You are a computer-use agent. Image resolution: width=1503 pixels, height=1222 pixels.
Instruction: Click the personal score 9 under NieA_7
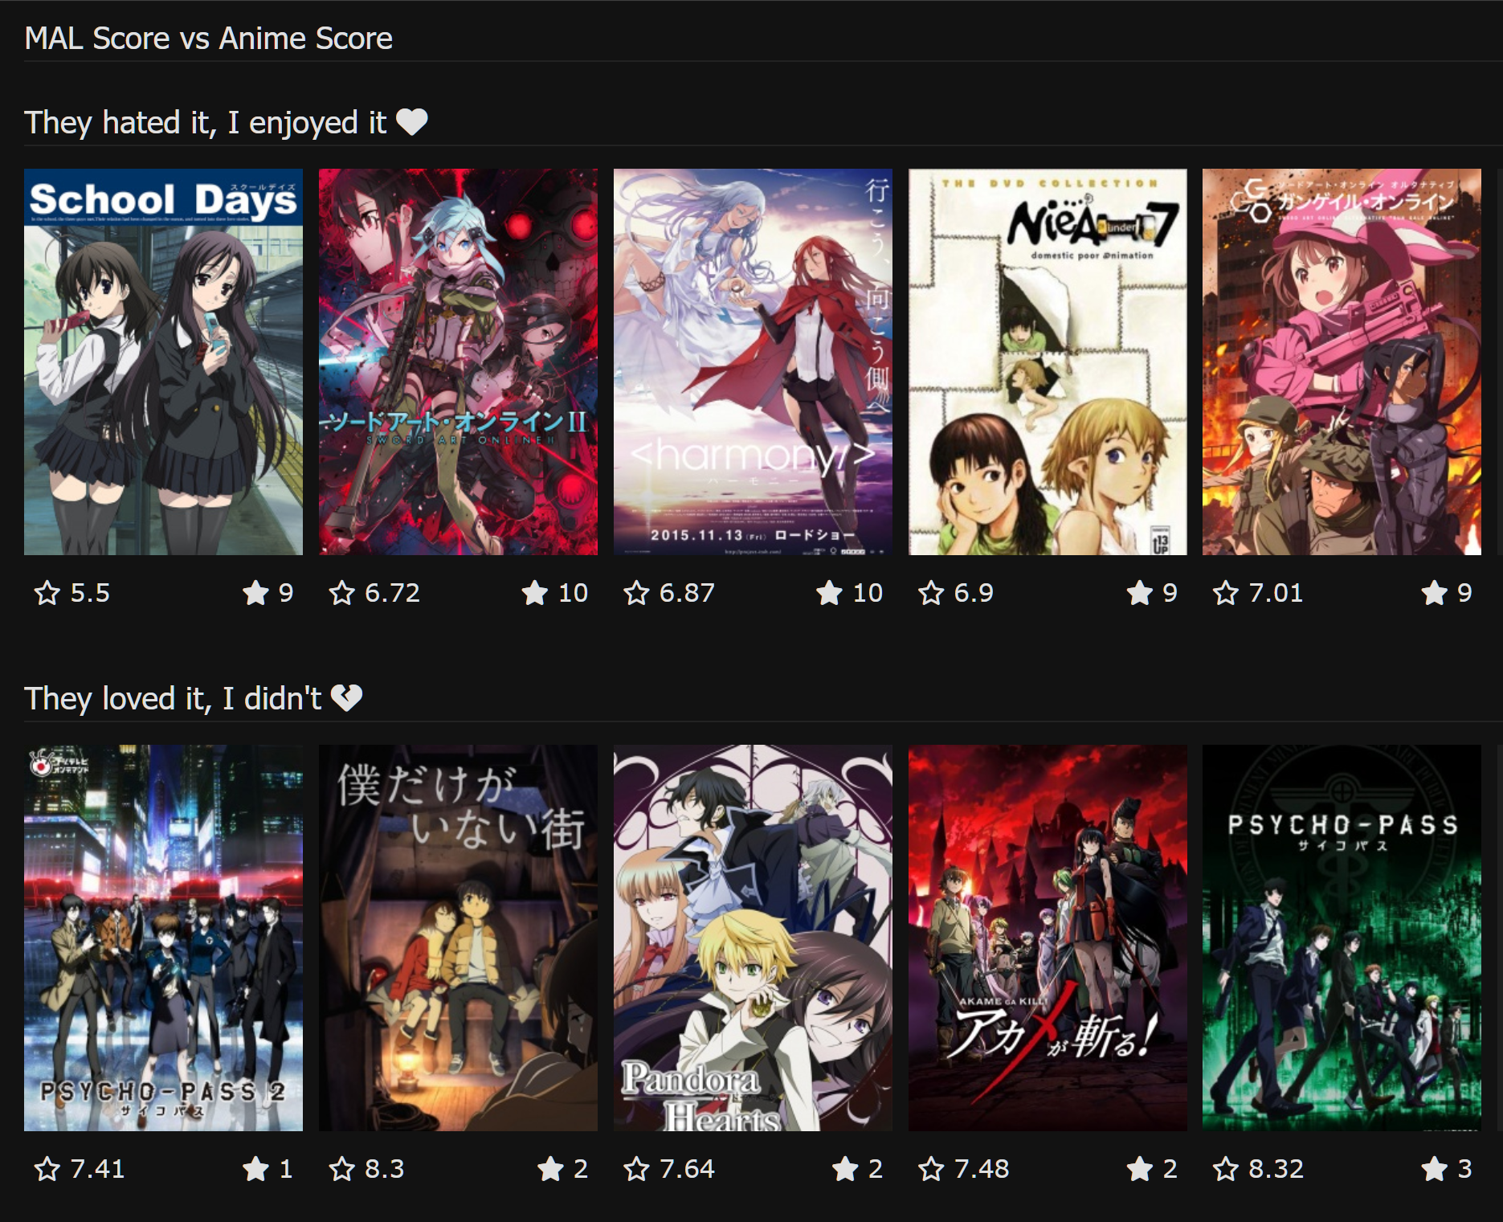(1170, 593)
